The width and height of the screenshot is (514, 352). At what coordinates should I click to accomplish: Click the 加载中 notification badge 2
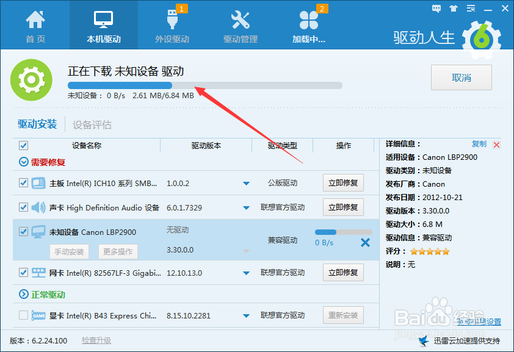pos(322,9)
